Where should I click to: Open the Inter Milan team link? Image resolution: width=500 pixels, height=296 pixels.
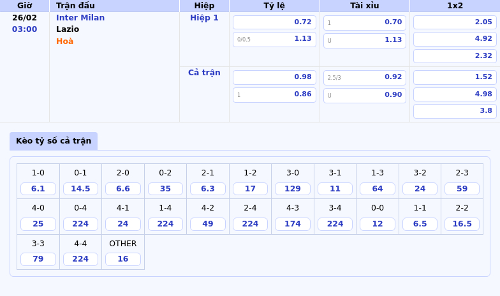click(x=80, y=18)
